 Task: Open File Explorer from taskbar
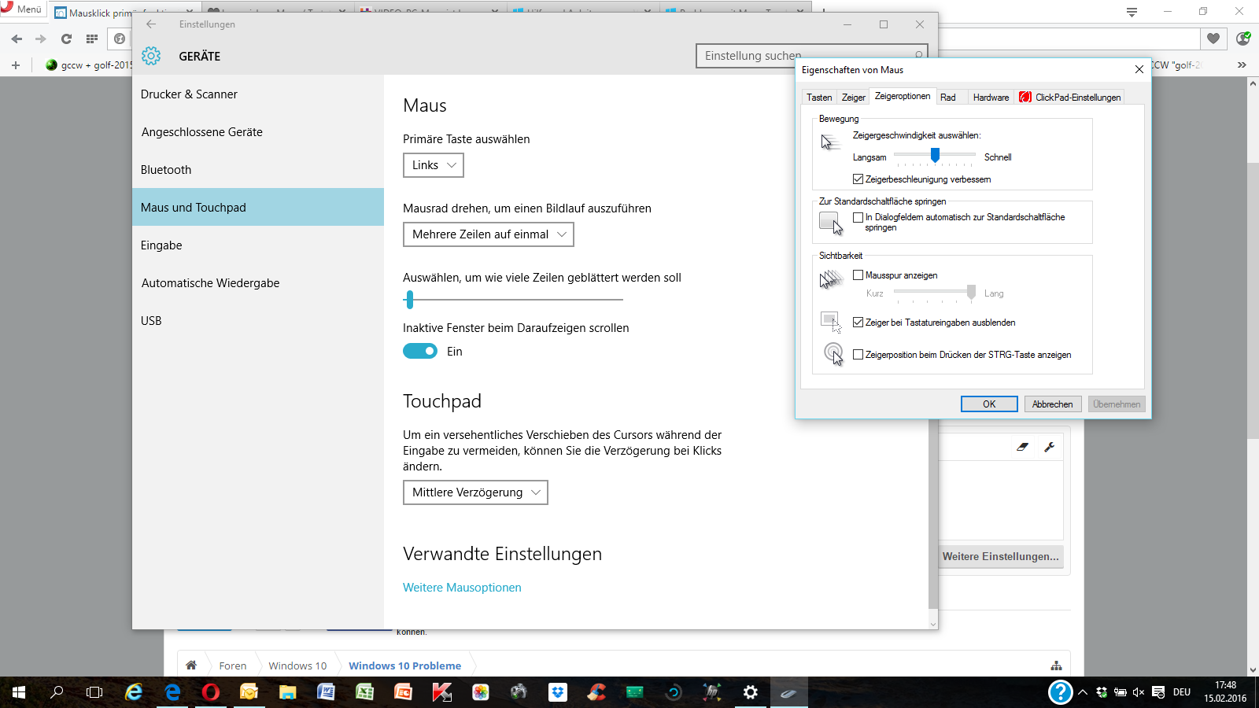point(287,692)
